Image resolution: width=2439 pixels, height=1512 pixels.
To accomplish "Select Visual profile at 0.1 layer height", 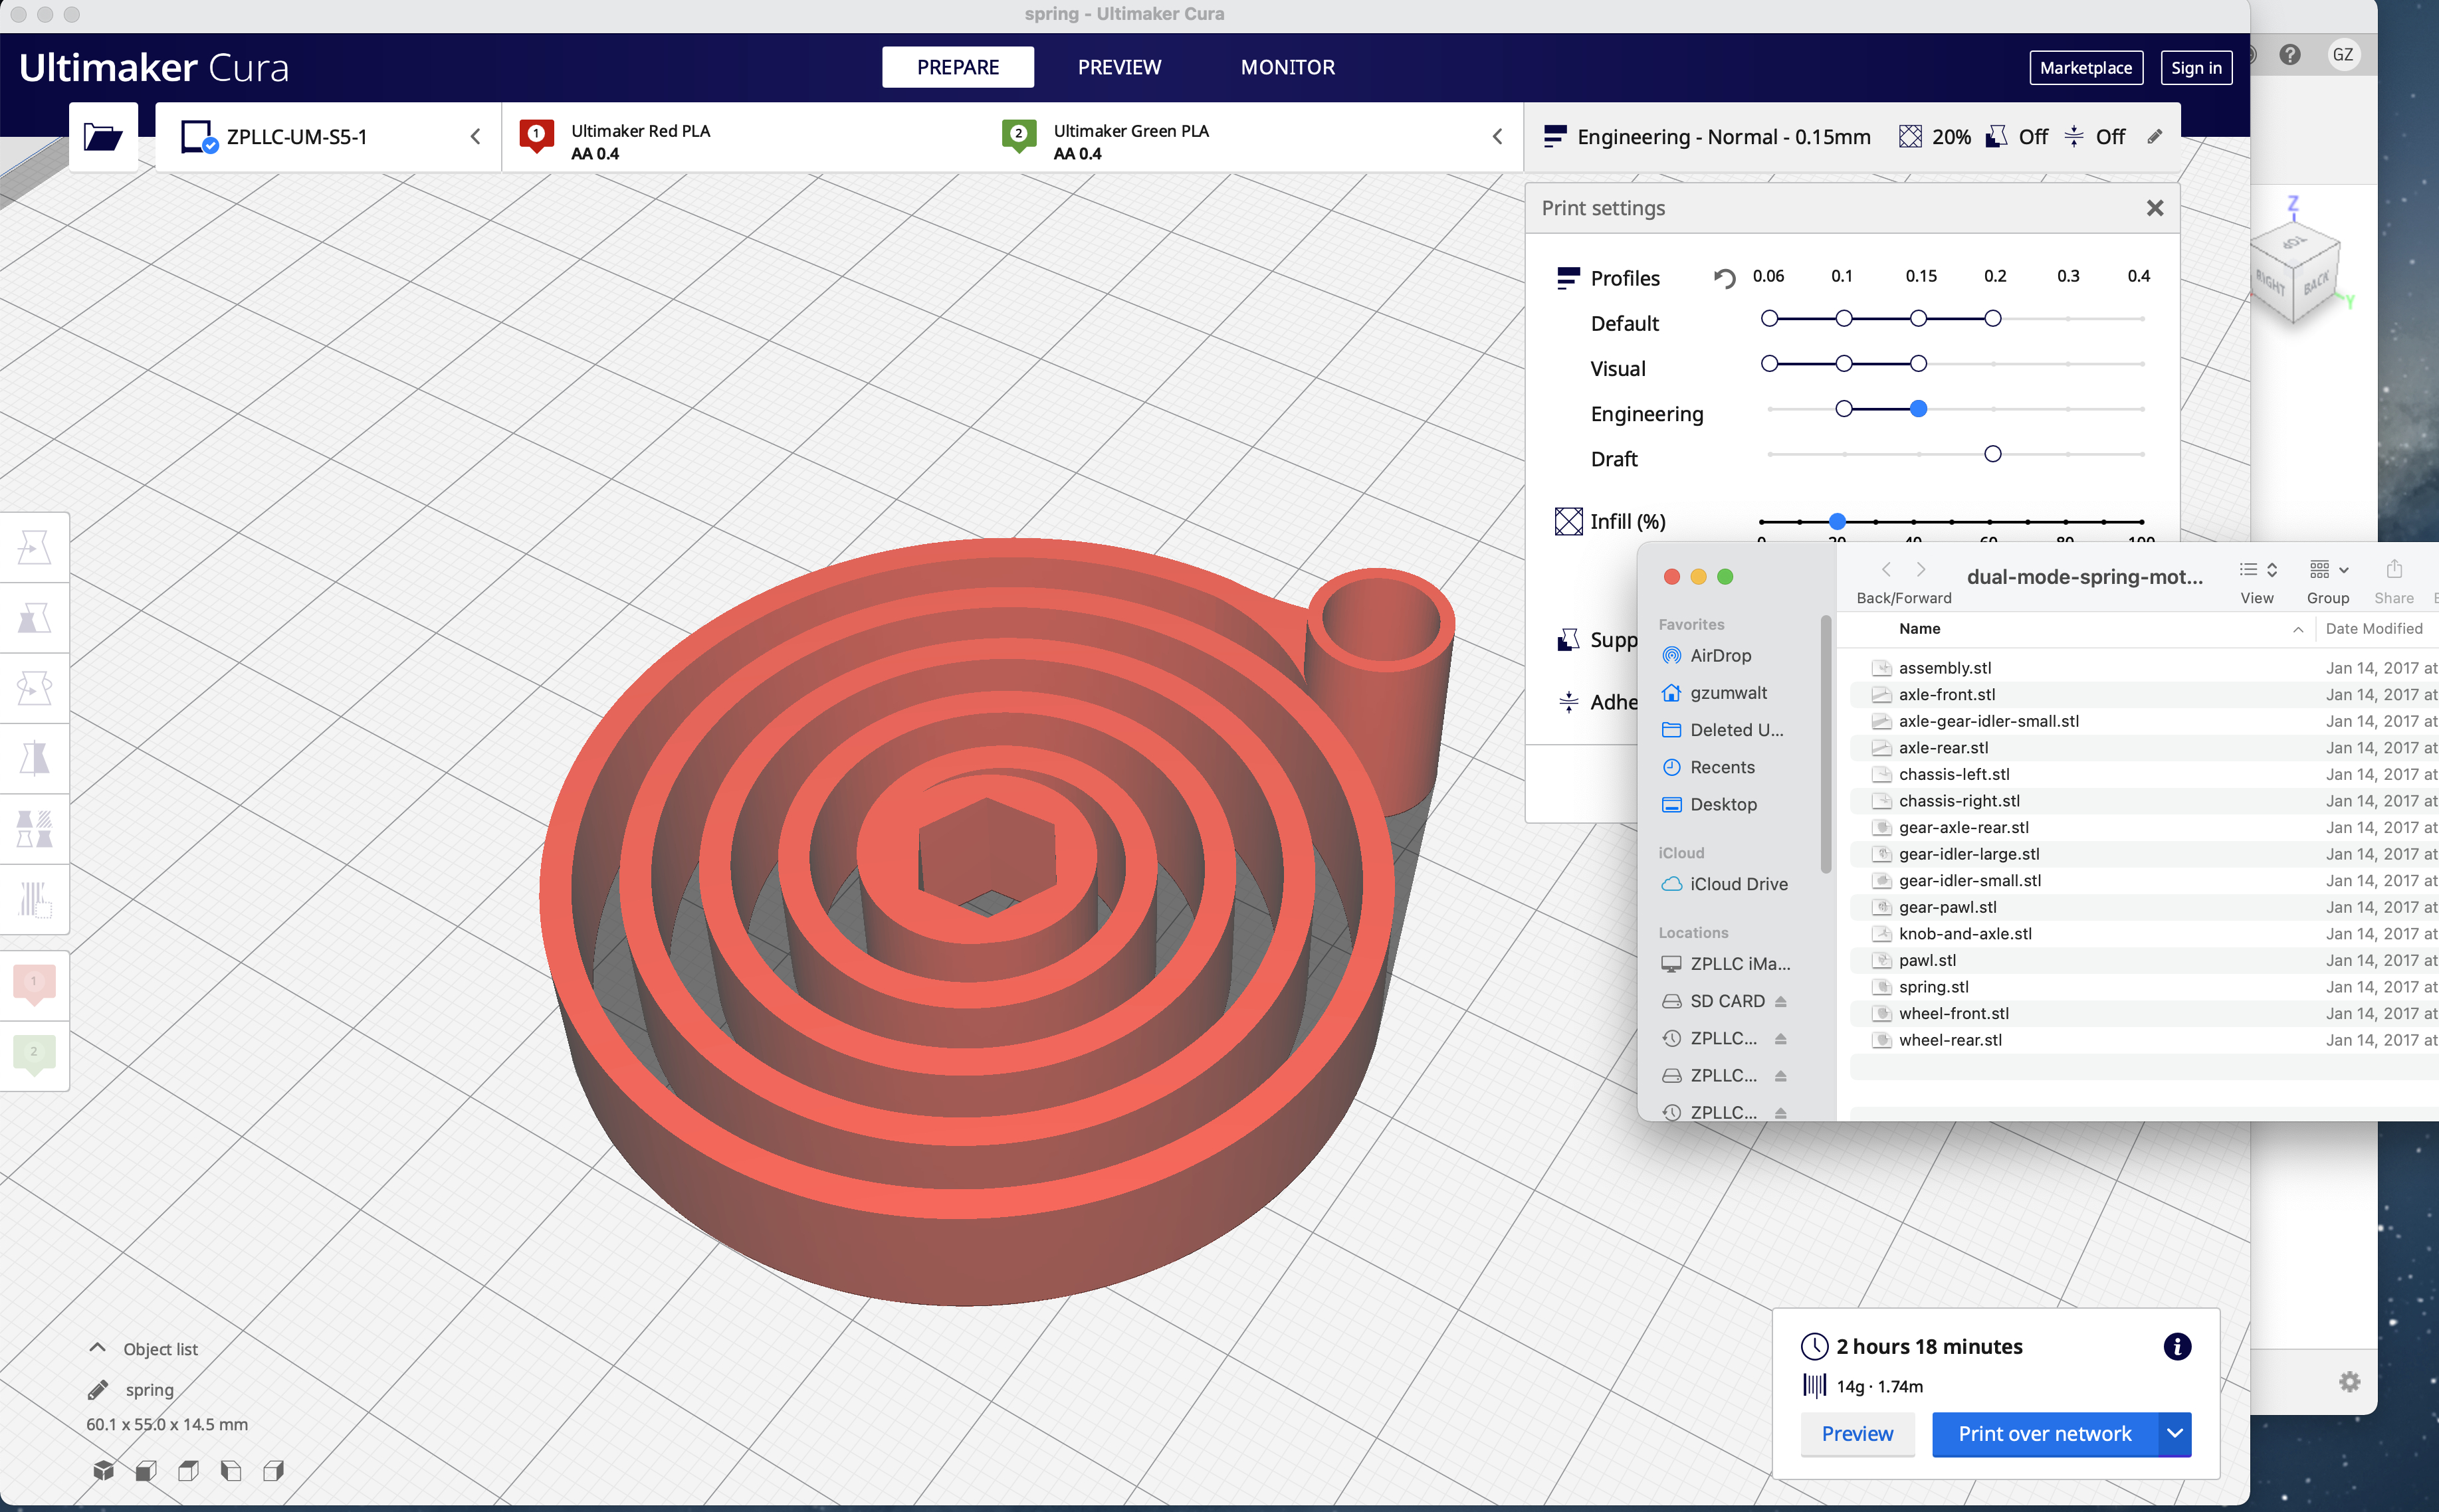I will tap(1844, 364).
